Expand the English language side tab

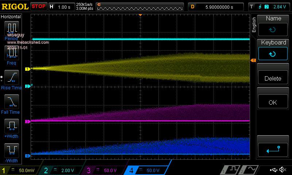point(254,25)
